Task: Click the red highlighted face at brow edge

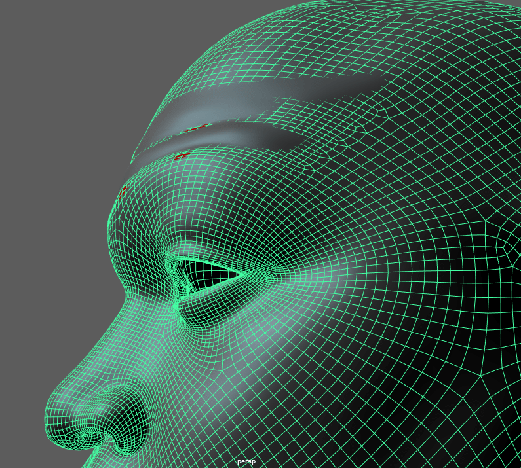Action: tap(123, 191)
